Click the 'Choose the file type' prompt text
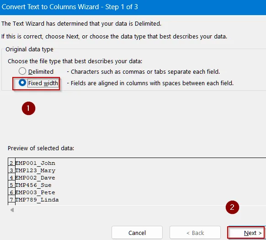 tap(75, 61)
